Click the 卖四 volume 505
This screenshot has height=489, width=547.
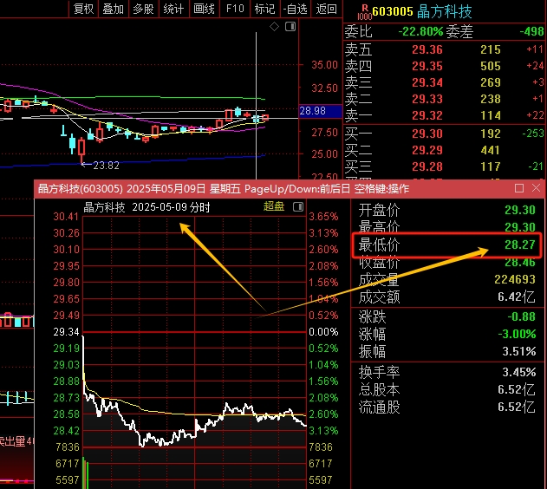pos(491,66)
